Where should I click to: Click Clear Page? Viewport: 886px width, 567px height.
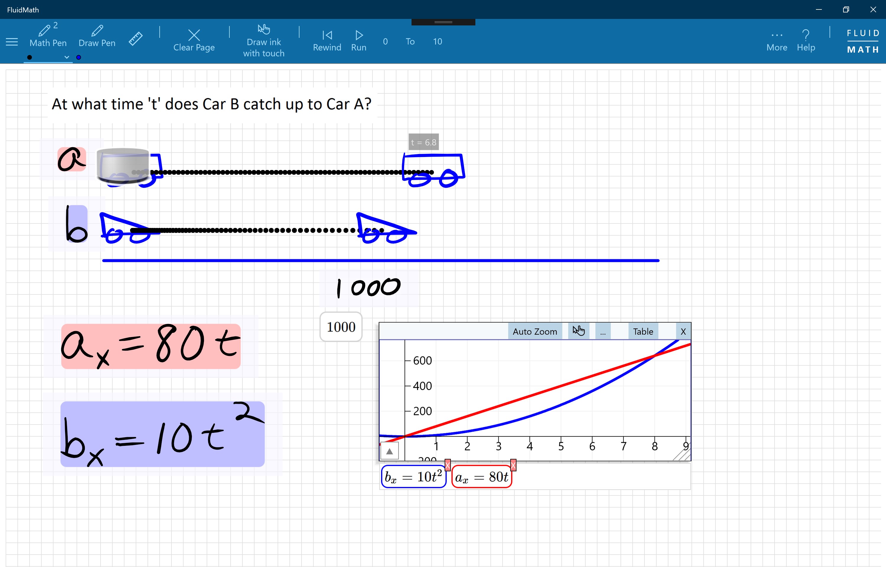[x=194, y=41]
